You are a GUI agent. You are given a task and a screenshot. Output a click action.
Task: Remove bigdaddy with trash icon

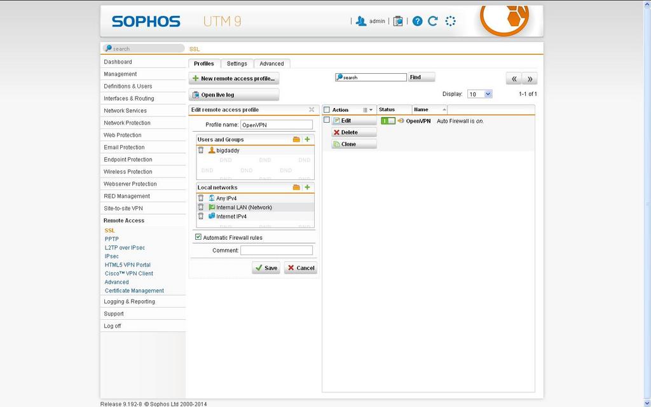201,150
